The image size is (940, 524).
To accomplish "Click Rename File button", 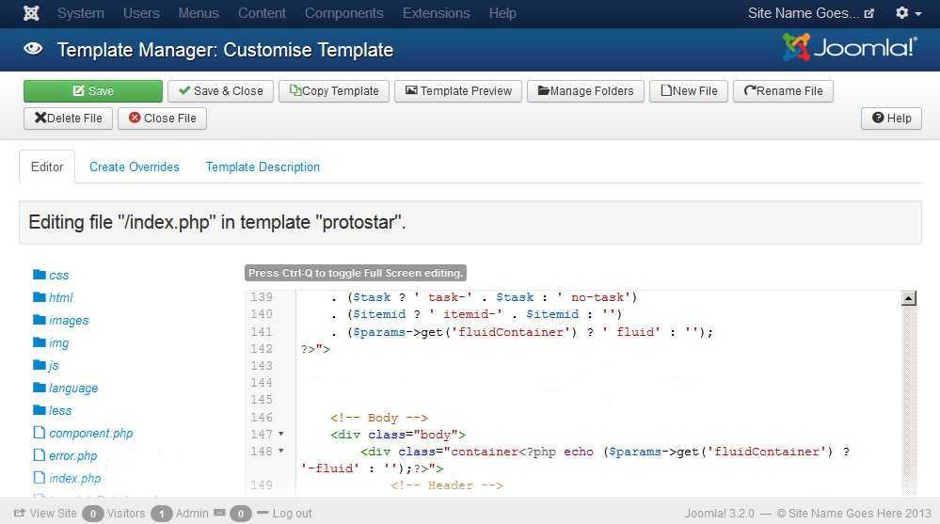I will pos(783,91).
